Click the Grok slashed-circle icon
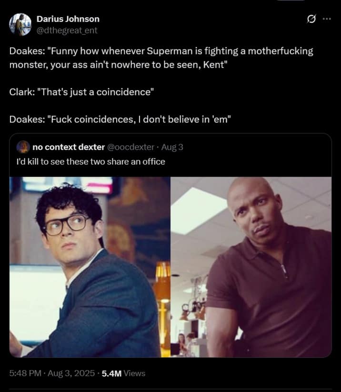The image size is (341, 392). pos(311,20)
